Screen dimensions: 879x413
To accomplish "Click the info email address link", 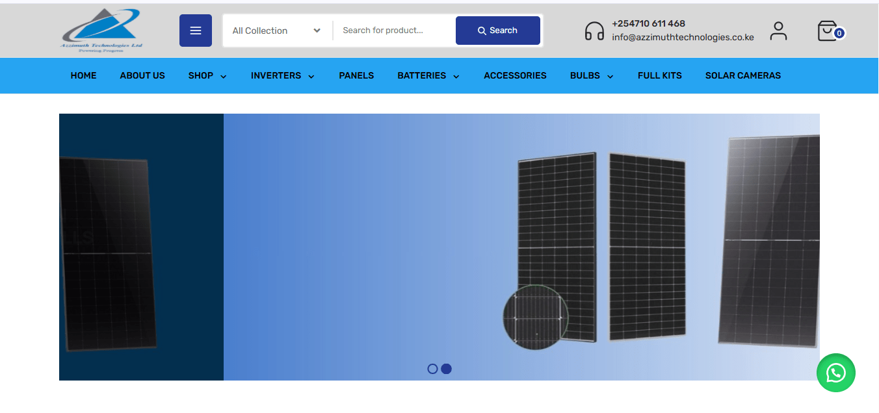I will pos(683,38).
